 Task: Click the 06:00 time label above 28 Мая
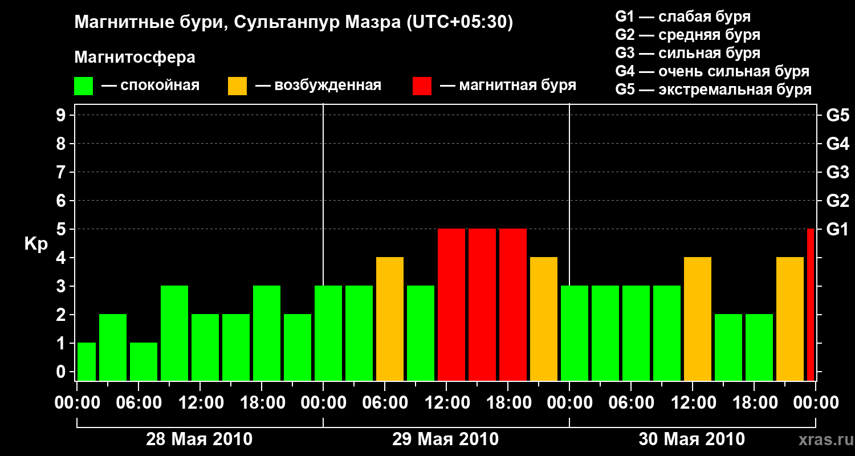point(139,403)
